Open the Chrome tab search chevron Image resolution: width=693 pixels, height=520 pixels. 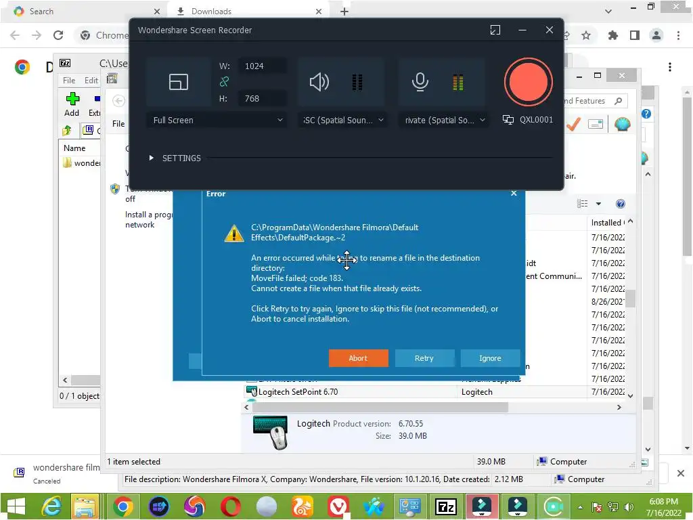coord(608,12)
